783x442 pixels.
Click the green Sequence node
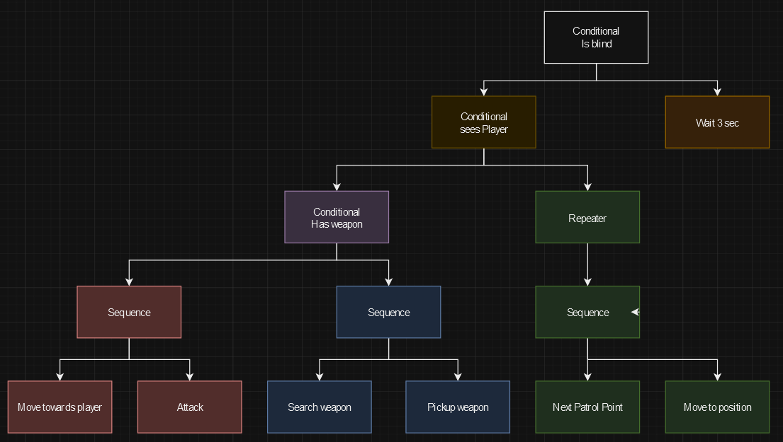[x=587, y=312]
